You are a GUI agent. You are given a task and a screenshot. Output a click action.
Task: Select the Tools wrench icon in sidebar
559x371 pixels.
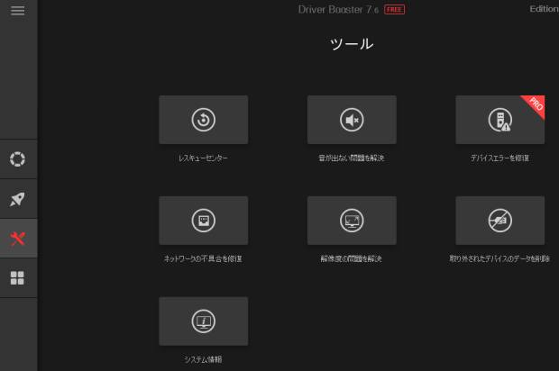[18, 239]
